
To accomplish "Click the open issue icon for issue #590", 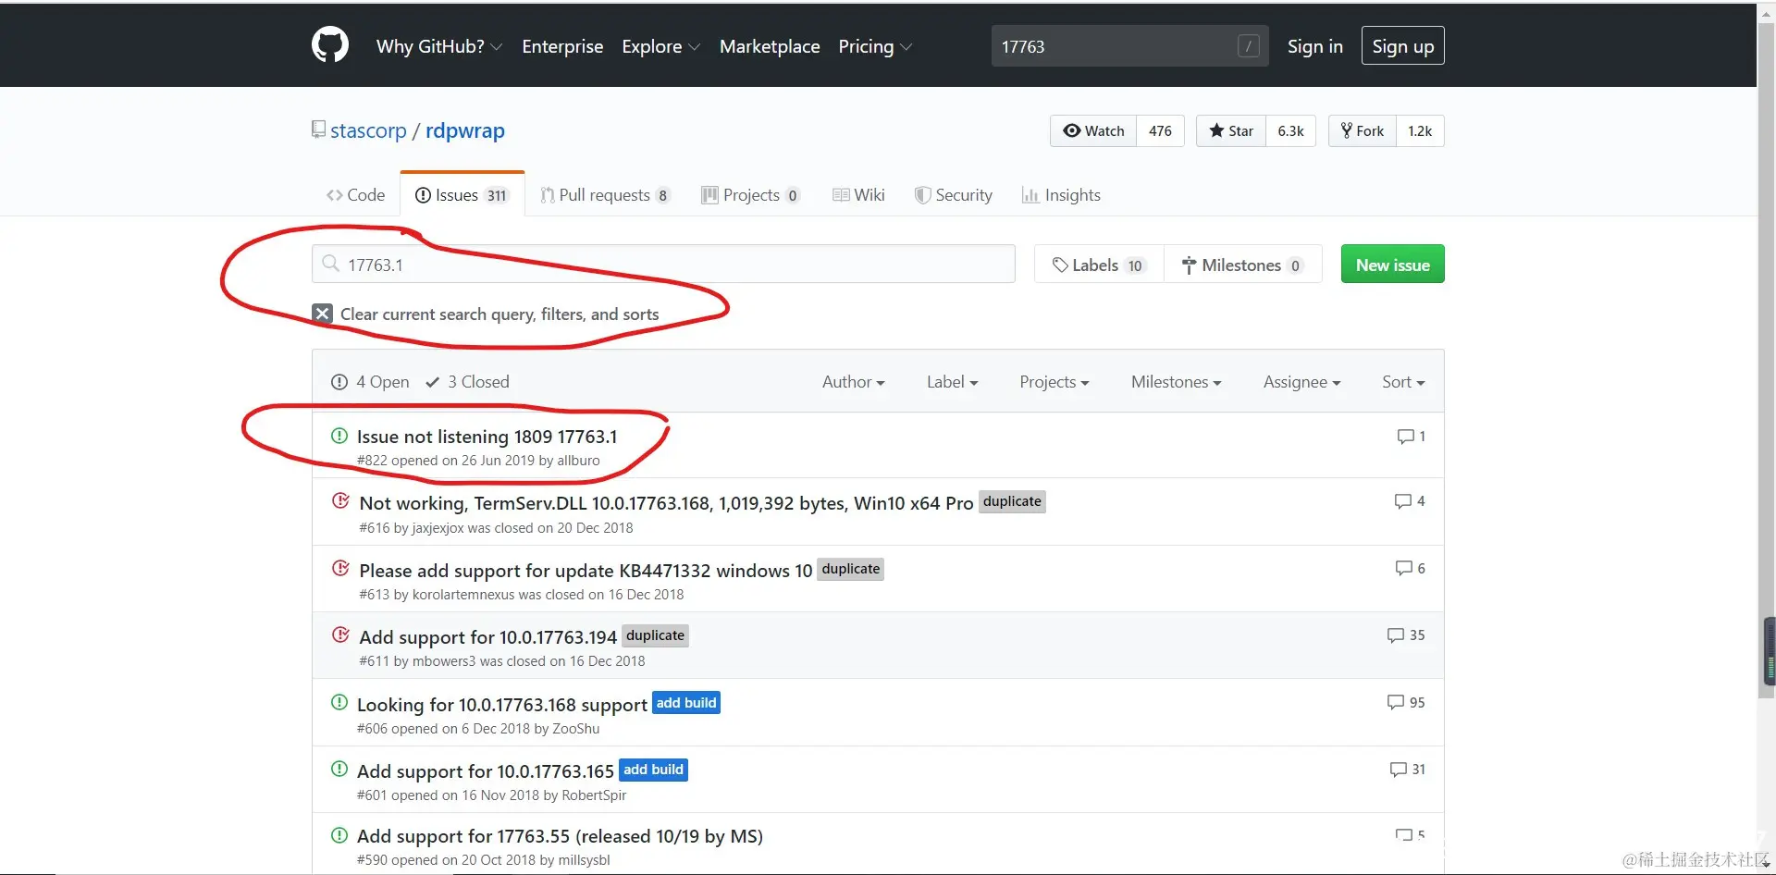I will click(339, 835).
